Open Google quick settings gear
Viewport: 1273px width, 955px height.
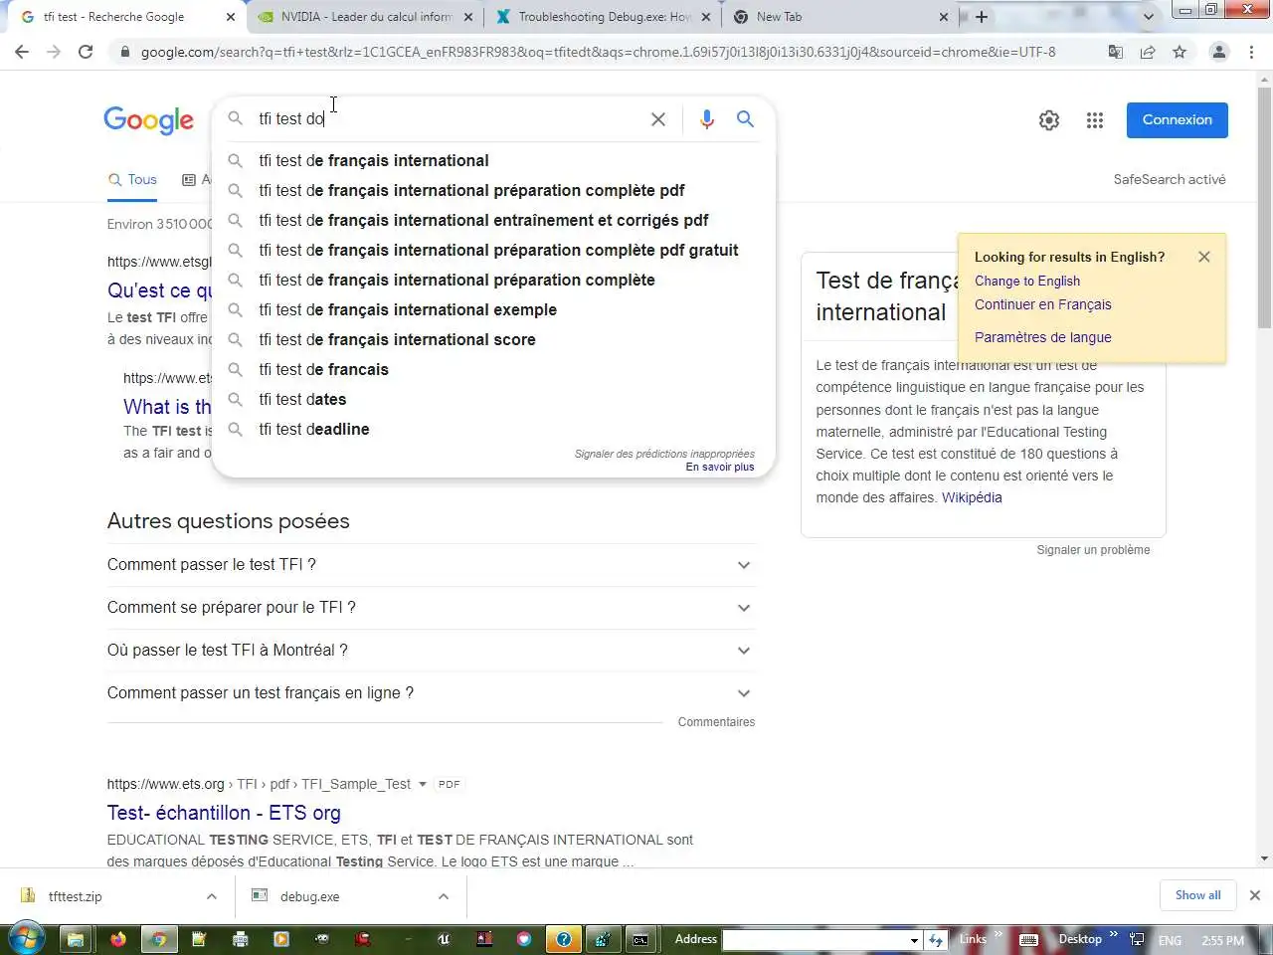pyautogui.click(x=1049, y=120)
